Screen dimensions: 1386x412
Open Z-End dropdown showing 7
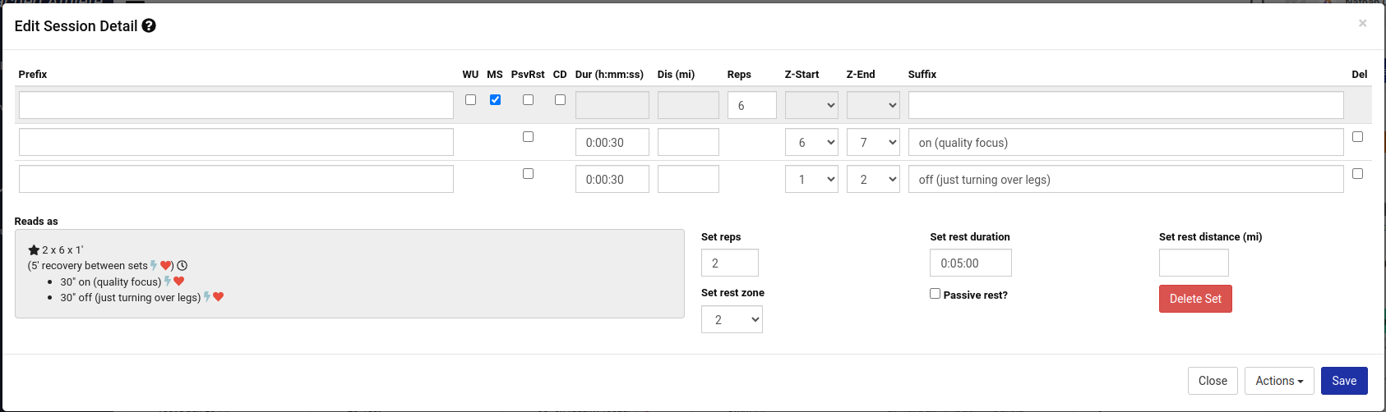click(x=873, y=142)
